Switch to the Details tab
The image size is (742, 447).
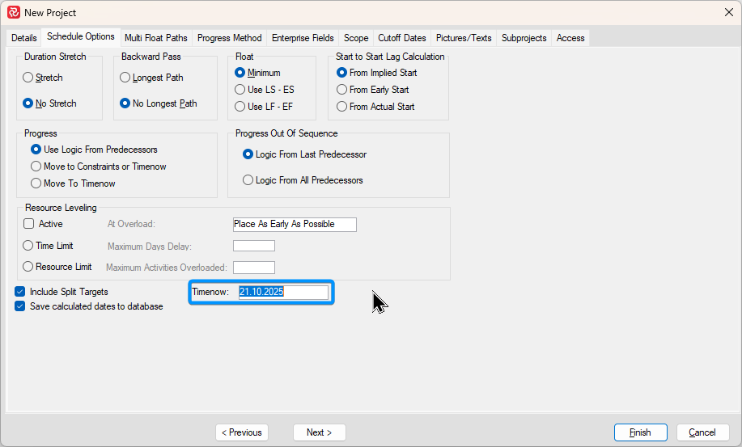[23, 38]
